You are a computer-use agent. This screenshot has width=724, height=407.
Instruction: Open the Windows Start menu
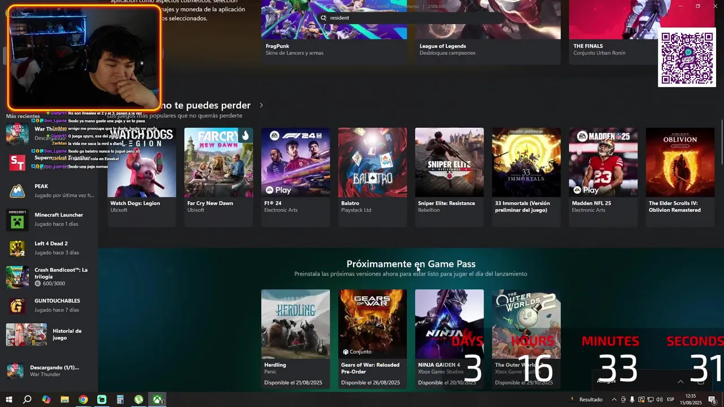(8, 400)
